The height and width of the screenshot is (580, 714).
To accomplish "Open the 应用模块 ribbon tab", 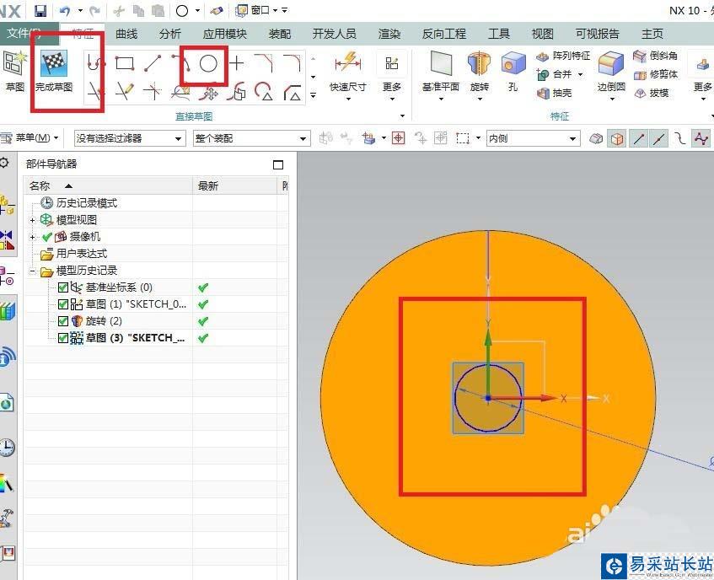I will [x=224, y=34].
